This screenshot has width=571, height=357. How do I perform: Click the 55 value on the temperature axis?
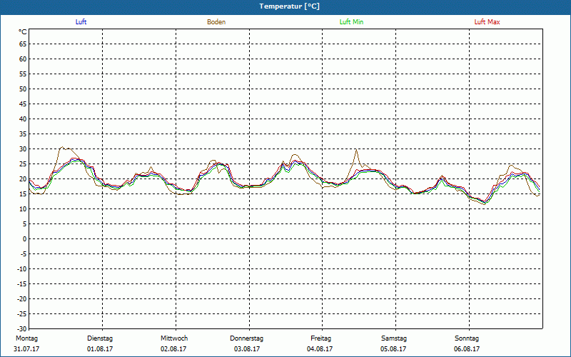coord(23,74)
